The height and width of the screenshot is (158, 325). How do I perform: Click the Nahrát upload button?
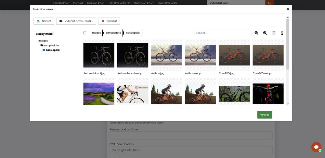[x=44, y=21]
